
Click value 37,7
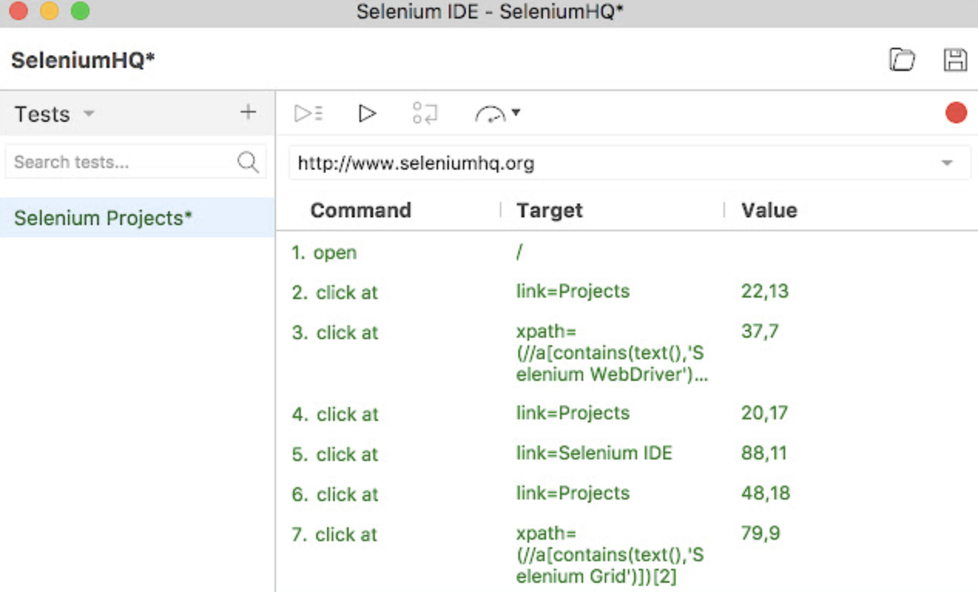760,331
